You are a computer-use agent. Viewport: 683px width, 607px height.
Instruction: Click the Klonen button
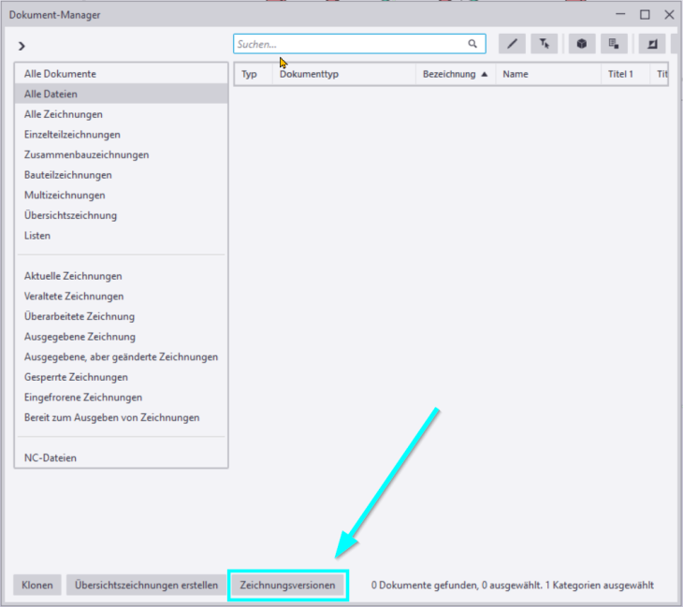click(x=37, y=585)
